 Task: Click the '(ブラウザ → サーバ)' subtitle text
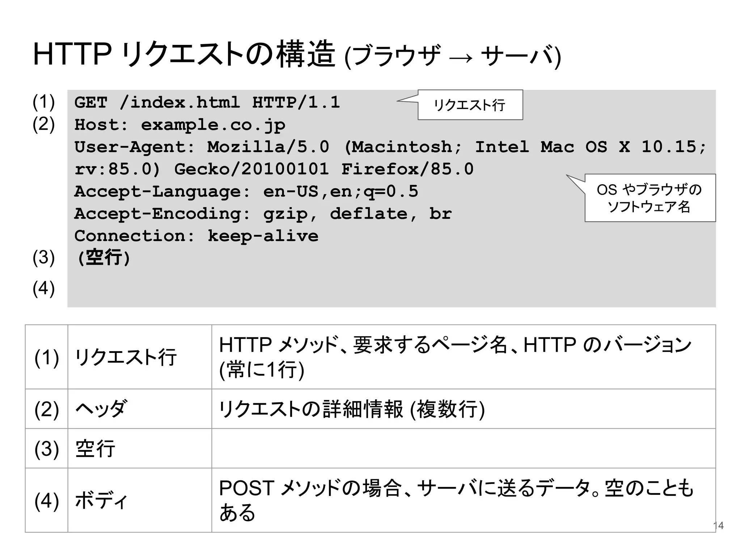(x=453, y=56)
